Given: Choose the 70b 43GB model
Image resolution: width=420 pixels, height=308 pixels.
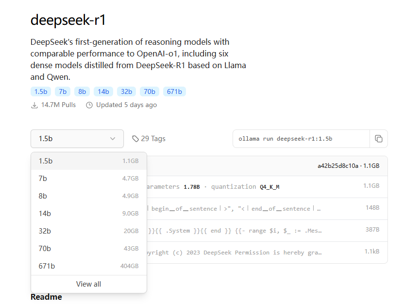Looking at the screenshot, I should pyautogui.click(x=88, y=249).
